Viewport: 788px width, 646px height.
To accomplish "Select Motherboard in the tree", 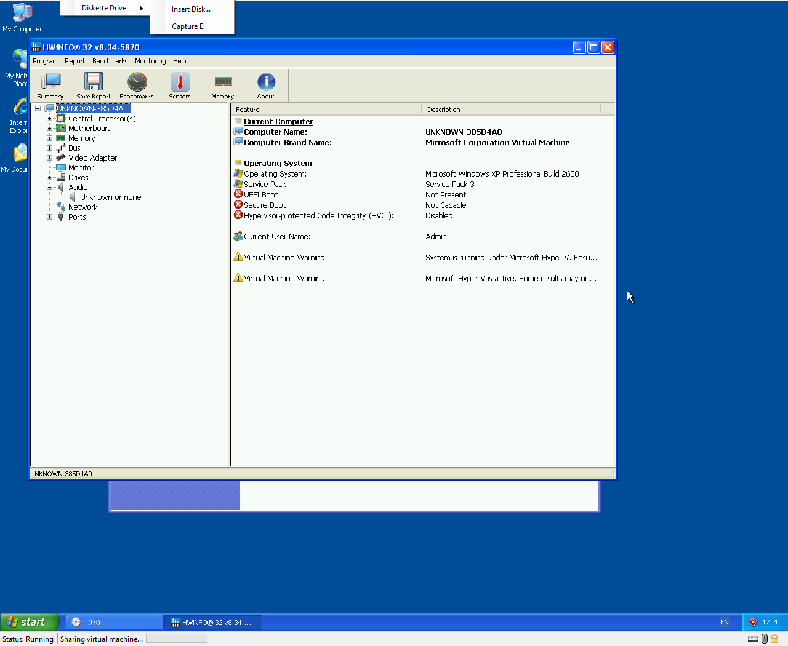I will pyautogui.click(x=90, y=129).
